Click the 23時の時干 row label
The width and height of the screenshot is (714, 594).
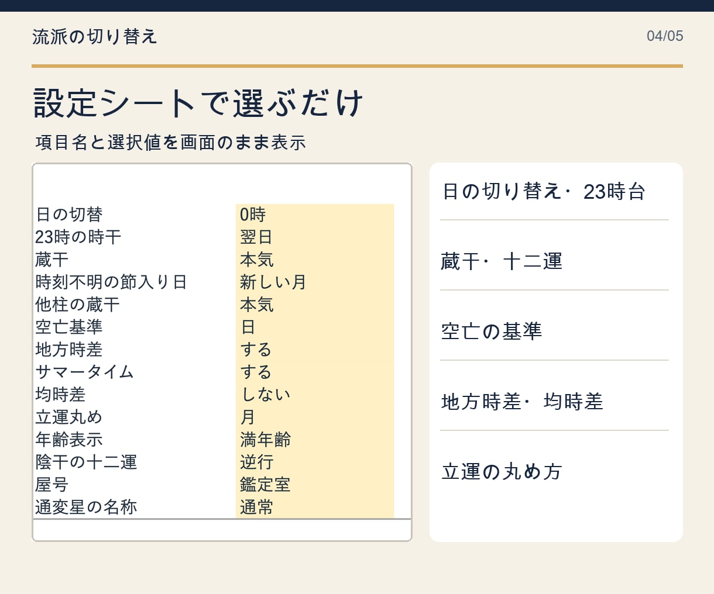click(78, 237)
